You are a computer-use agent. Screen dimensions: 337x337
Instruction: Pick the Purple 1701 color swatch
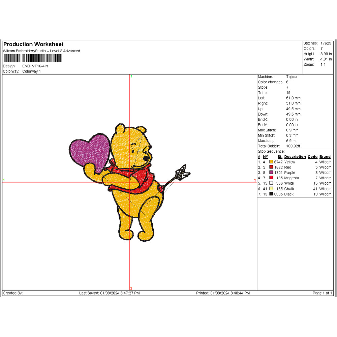pyautogui.click(x=271, y=173)
